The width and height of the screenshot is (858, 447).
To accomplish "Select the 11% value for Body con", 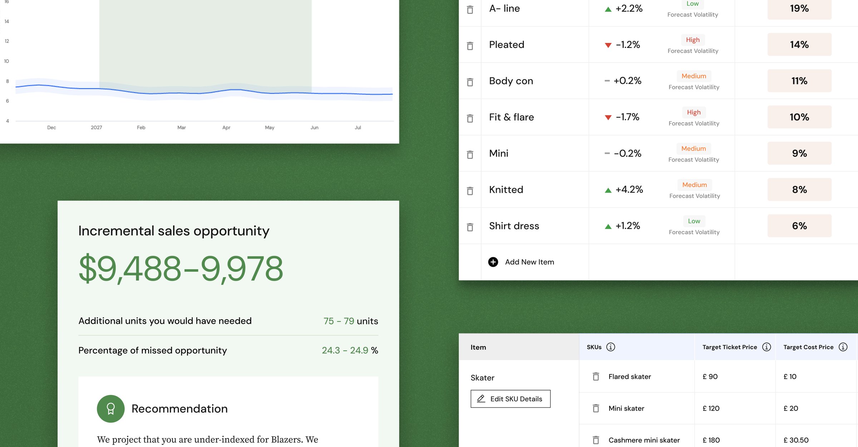I will pos(799,81).
